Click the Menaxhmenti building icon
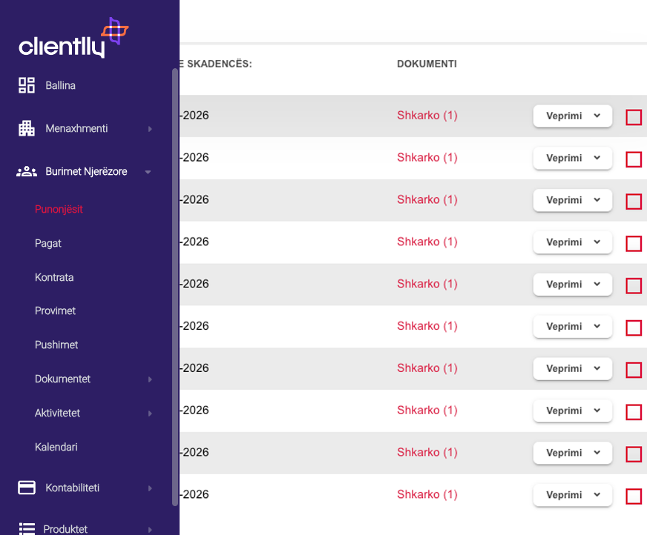647x535 pixels. click(x=27, y=128)
